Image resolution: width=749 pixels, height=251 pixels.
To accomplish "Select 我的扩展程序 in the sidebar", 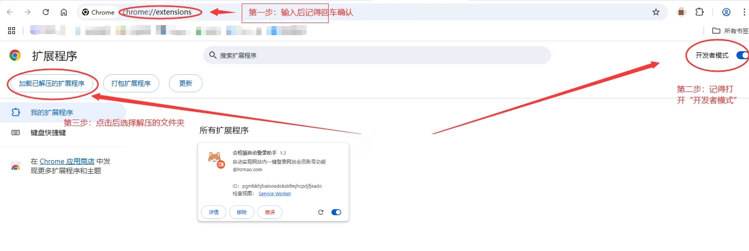I will click(52, 112).
